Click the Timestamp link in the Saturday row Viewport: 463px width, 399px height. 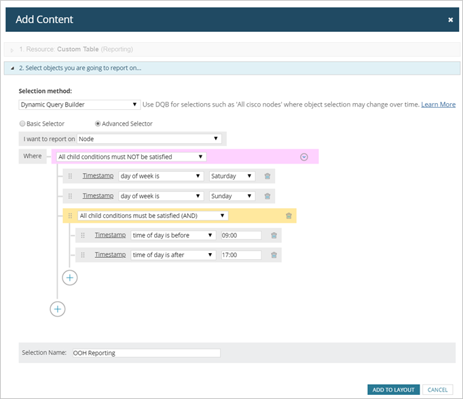(98, 176)
